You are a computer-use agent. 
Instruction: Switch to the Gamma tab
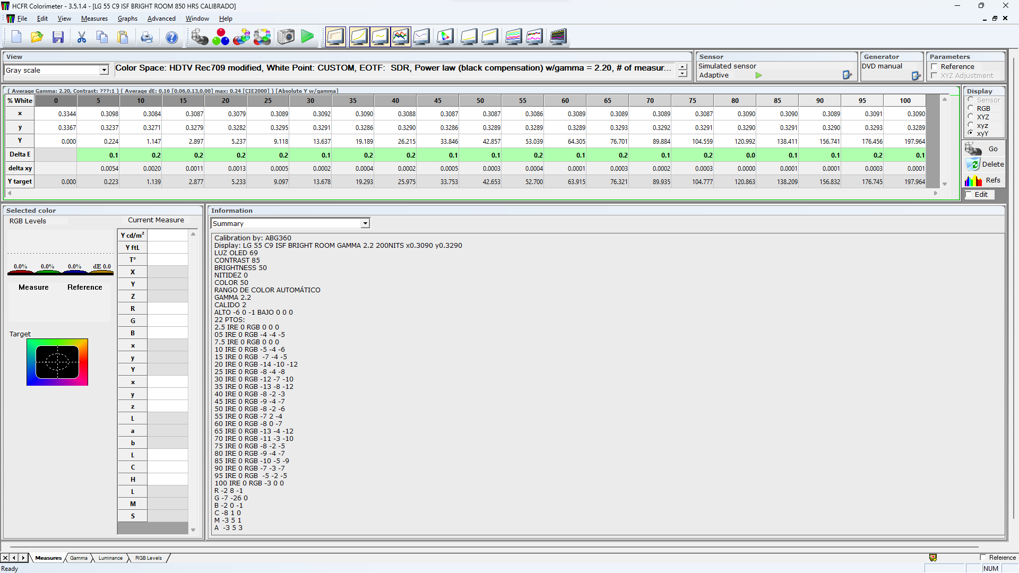pyautogui.click(x=79, y=558)
